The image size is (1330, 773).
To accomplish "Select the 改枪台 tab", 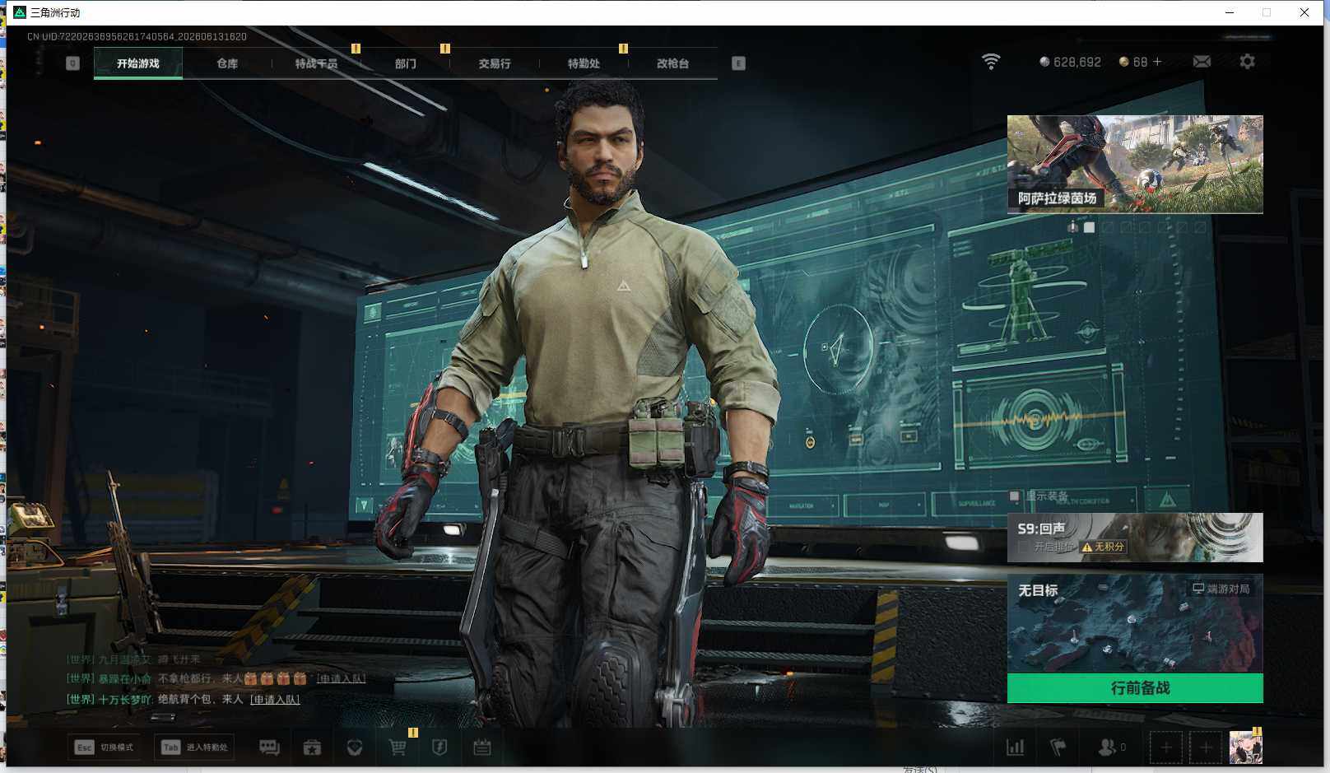I will [x=672, y=63].
